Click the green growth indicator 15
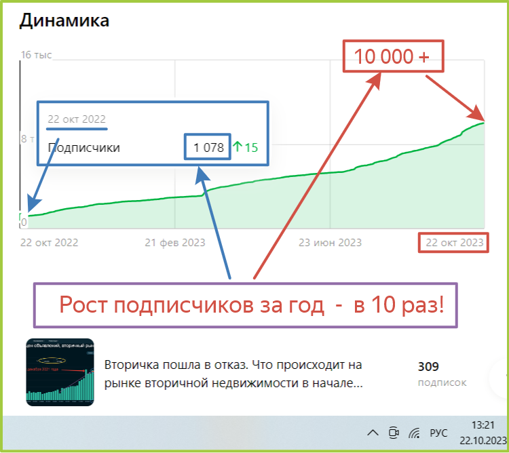 point(246,148)
